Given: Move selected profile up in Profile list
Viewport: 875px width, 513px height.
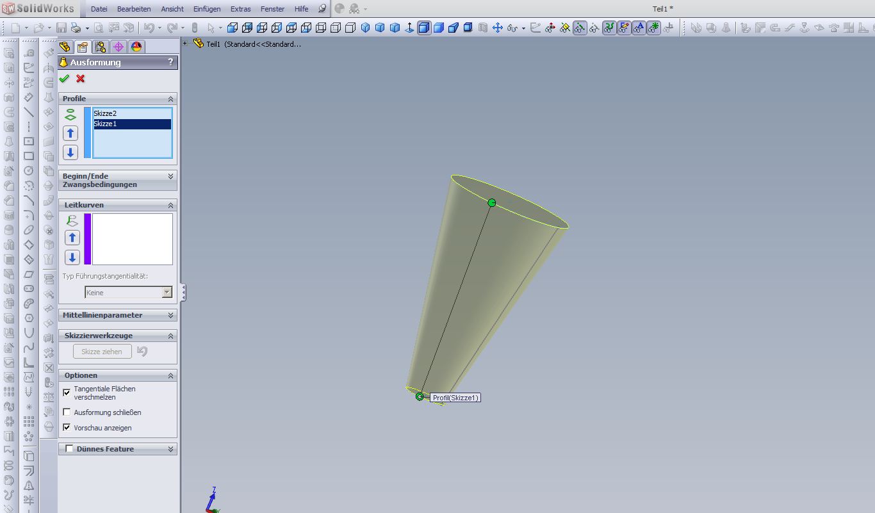Looking at the screenshot, I should [70, 133].
